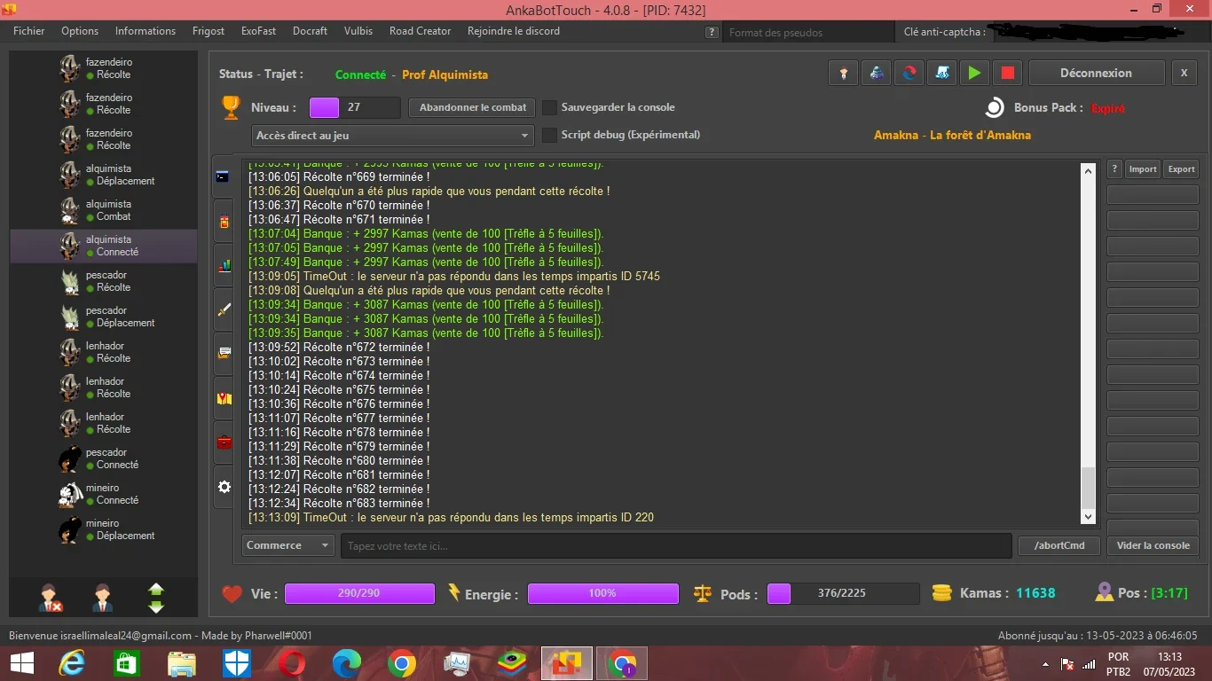
Task: Click the script scroll icon in toolbar
Action: (941, 73)
